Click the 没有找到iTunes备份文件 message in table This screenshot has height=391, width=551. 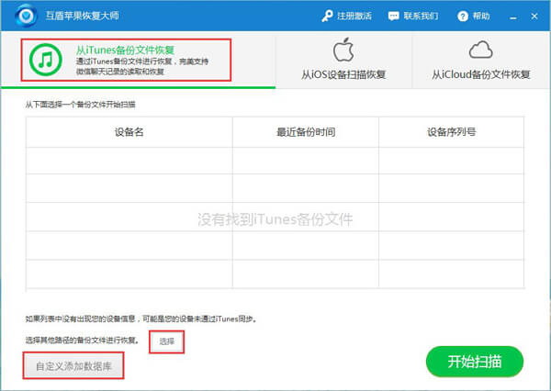tap(275, 219)
